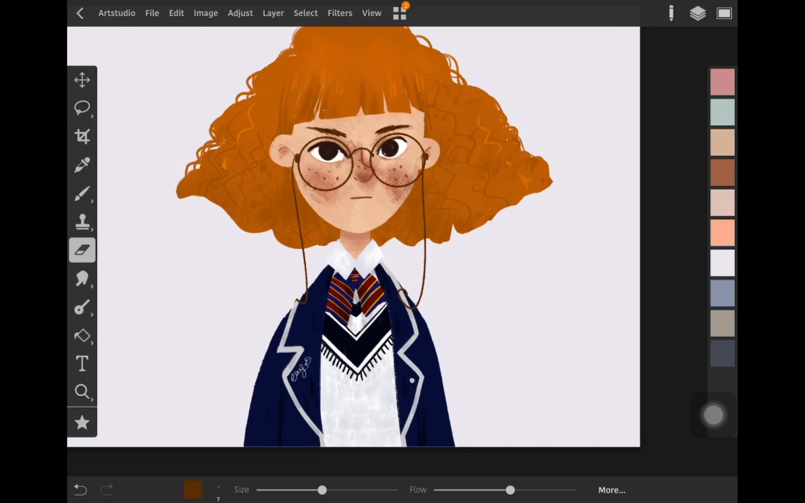Viewport: 805px width, 503px height.
Task: Open the View menu
Action: 372,13
